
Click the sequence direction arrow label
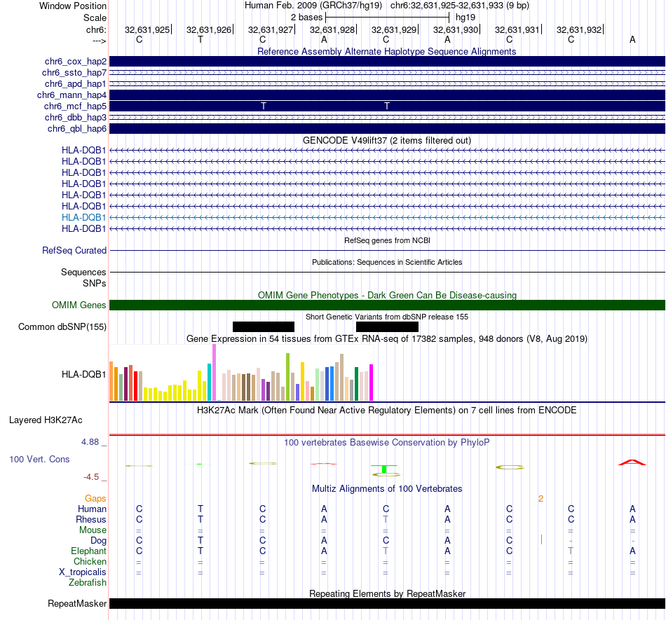click(99, 41)
